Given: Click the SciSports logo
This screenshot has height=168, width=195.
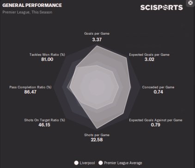Looking at the screenshot, I should 161,7.
